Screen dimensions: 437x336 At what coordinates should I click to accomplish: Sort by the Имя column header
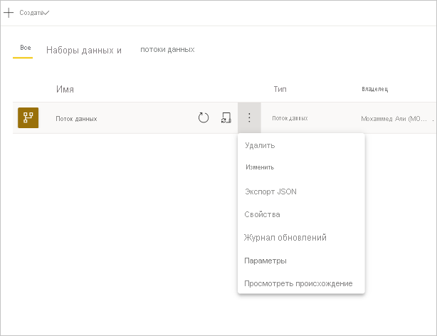pos(65,89)
